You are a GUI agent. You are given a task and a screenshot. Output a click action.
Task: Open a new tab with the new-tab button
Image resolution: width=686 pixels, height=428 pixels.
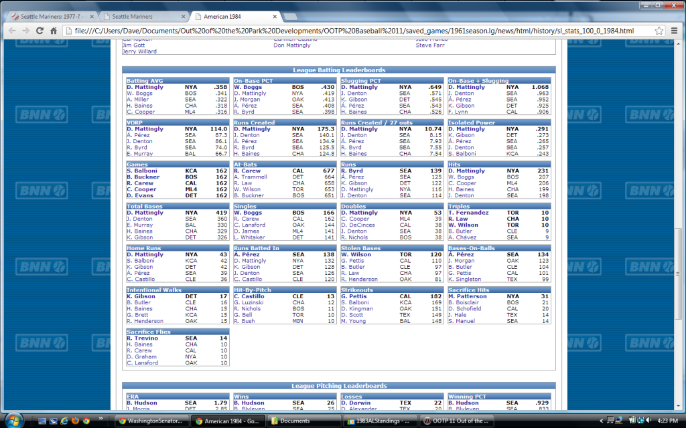coord(291,17)
